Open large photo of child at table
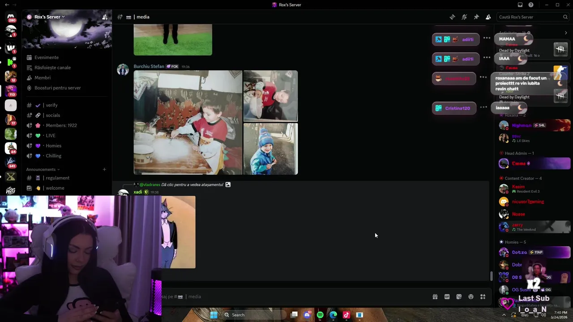Viewport: 573px width, 322px height. (x=188, y=123)
